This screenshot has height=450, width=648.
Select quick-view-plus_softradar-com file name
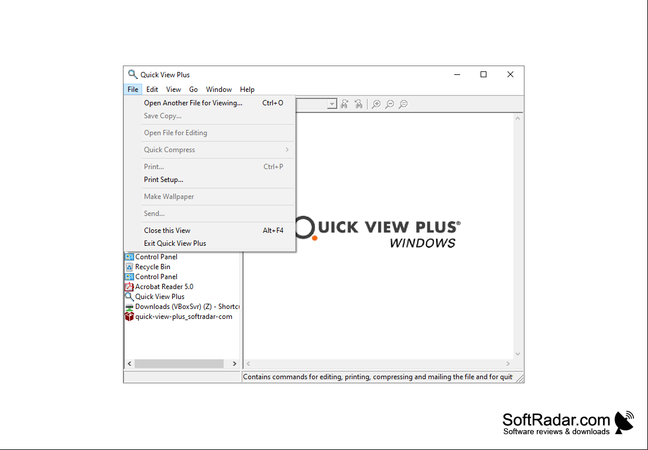coord(183,317)
